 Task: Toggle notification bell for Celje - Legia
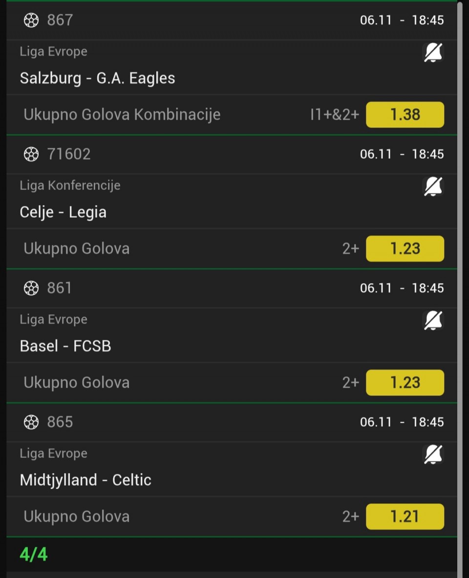click(x=433, y=186)
